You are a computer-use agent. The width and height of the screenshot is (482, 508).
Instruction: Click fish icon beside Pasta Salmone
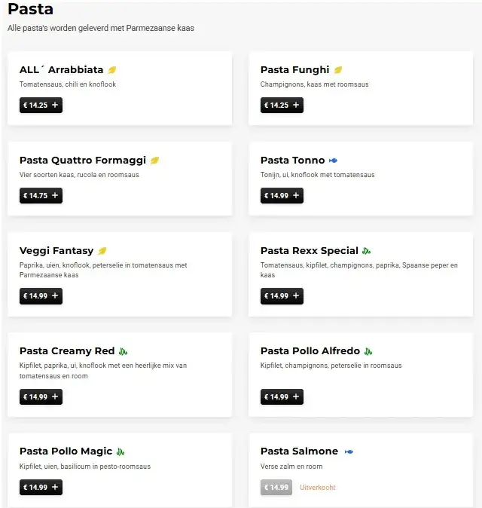pyautogui.click(x=349, y=451)
